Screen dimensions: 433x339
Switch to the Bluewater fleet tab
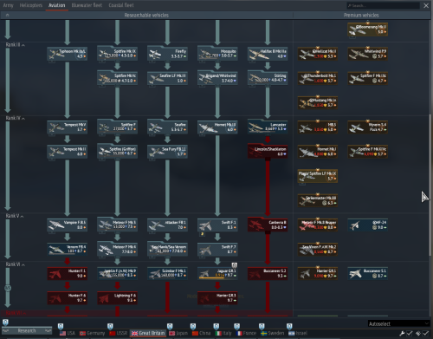(x=87, y=5)
